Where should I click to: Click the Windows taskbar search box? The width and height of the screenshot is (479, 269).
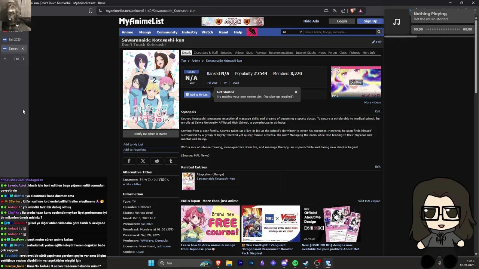184,263
